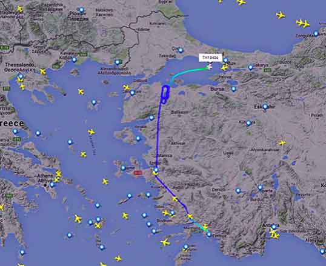Select the highlighted aircraft below THY3456 label

pyautogui.click(x=210, y=67)
